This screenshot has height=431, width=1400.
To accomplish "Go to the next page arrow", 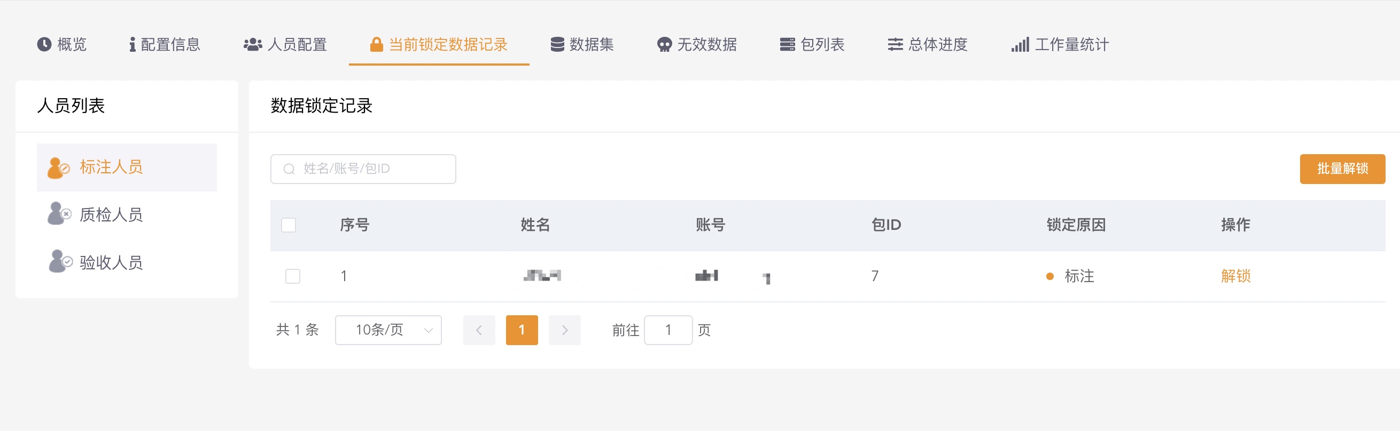I will point(565,330).
